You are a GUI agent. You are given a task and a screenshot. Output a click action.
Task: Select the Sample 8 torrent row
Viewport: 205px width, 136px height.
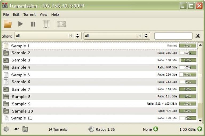click(100, 96)
